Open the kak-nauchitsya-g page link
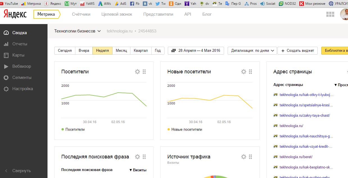Viewport: 348px width, 178px height. tap(306, 136)
